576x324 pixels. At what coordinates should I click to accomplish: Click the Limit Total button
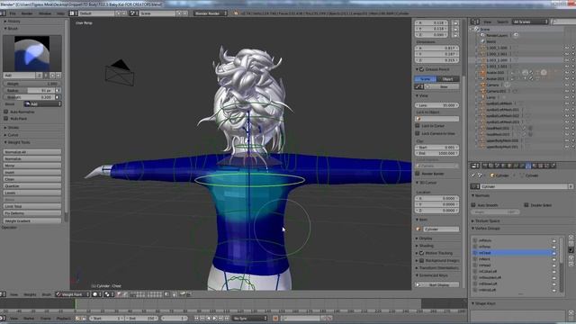[x=32, y=206]
